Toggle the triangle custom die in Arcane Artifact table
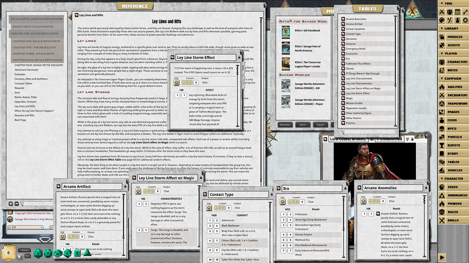 (70, 237)
